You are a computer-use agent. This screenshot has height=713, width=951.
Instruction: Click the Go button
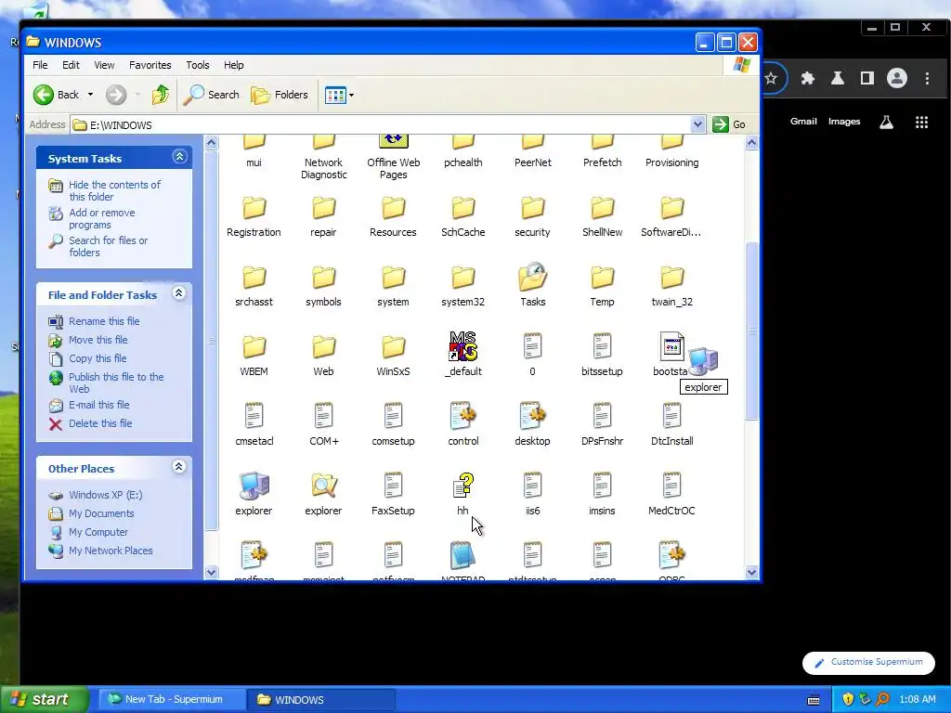coord(730,125)
